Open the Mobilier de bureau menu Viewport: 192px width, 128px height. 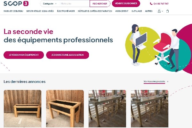coord(13,11)
